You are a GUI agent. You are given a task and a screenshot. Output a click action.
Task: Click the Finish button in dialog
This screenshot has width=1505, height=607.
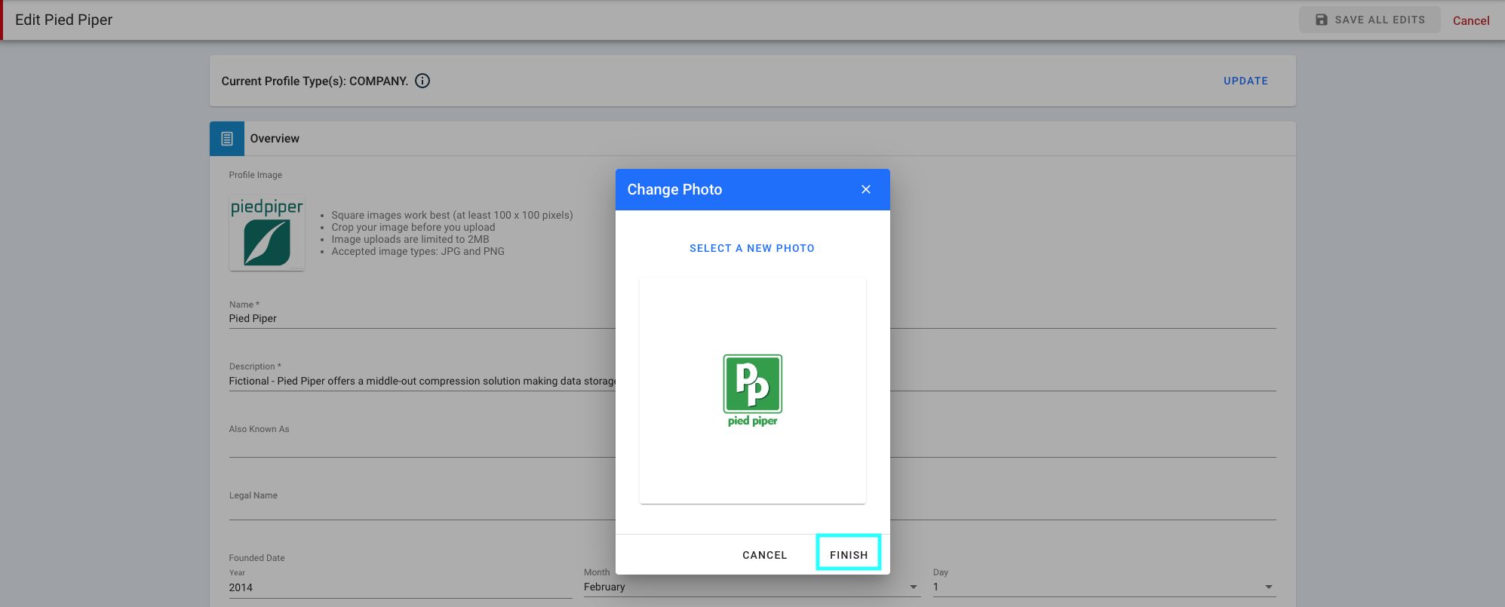(x=849, y=554)
